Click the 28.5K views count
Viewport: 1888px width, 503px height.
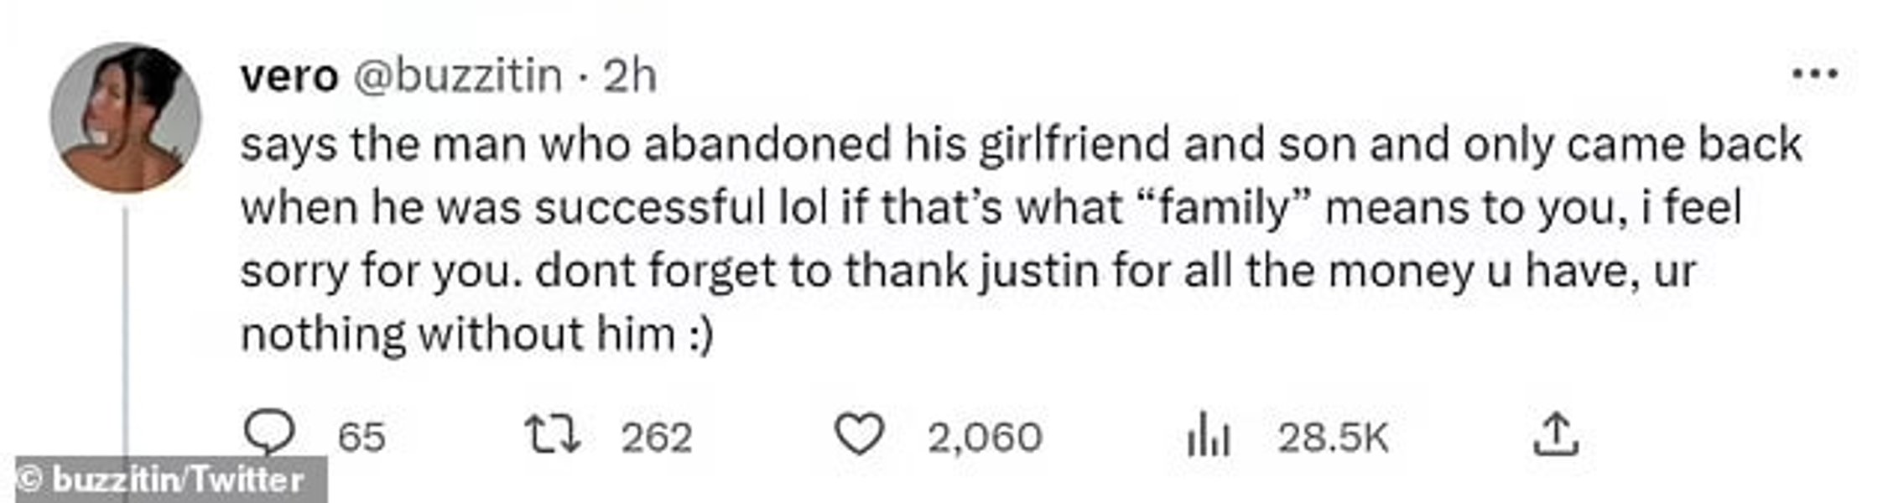tap(1333, 438)
